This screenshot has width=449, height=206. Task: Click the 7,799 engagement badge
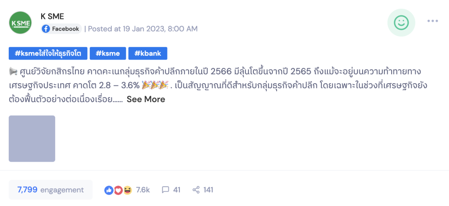[x=50, y=190]
